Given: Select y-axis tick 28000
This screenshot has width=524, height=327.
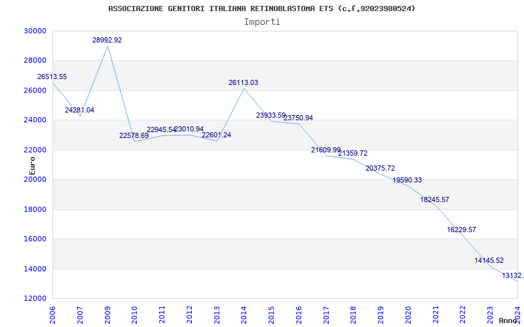Looking at the screenshot, I should coord(35,61).
